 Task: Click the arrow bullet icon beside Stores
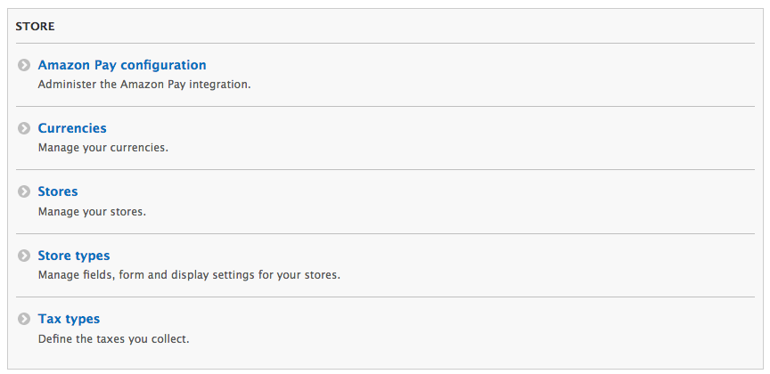(x=24, y=192)
